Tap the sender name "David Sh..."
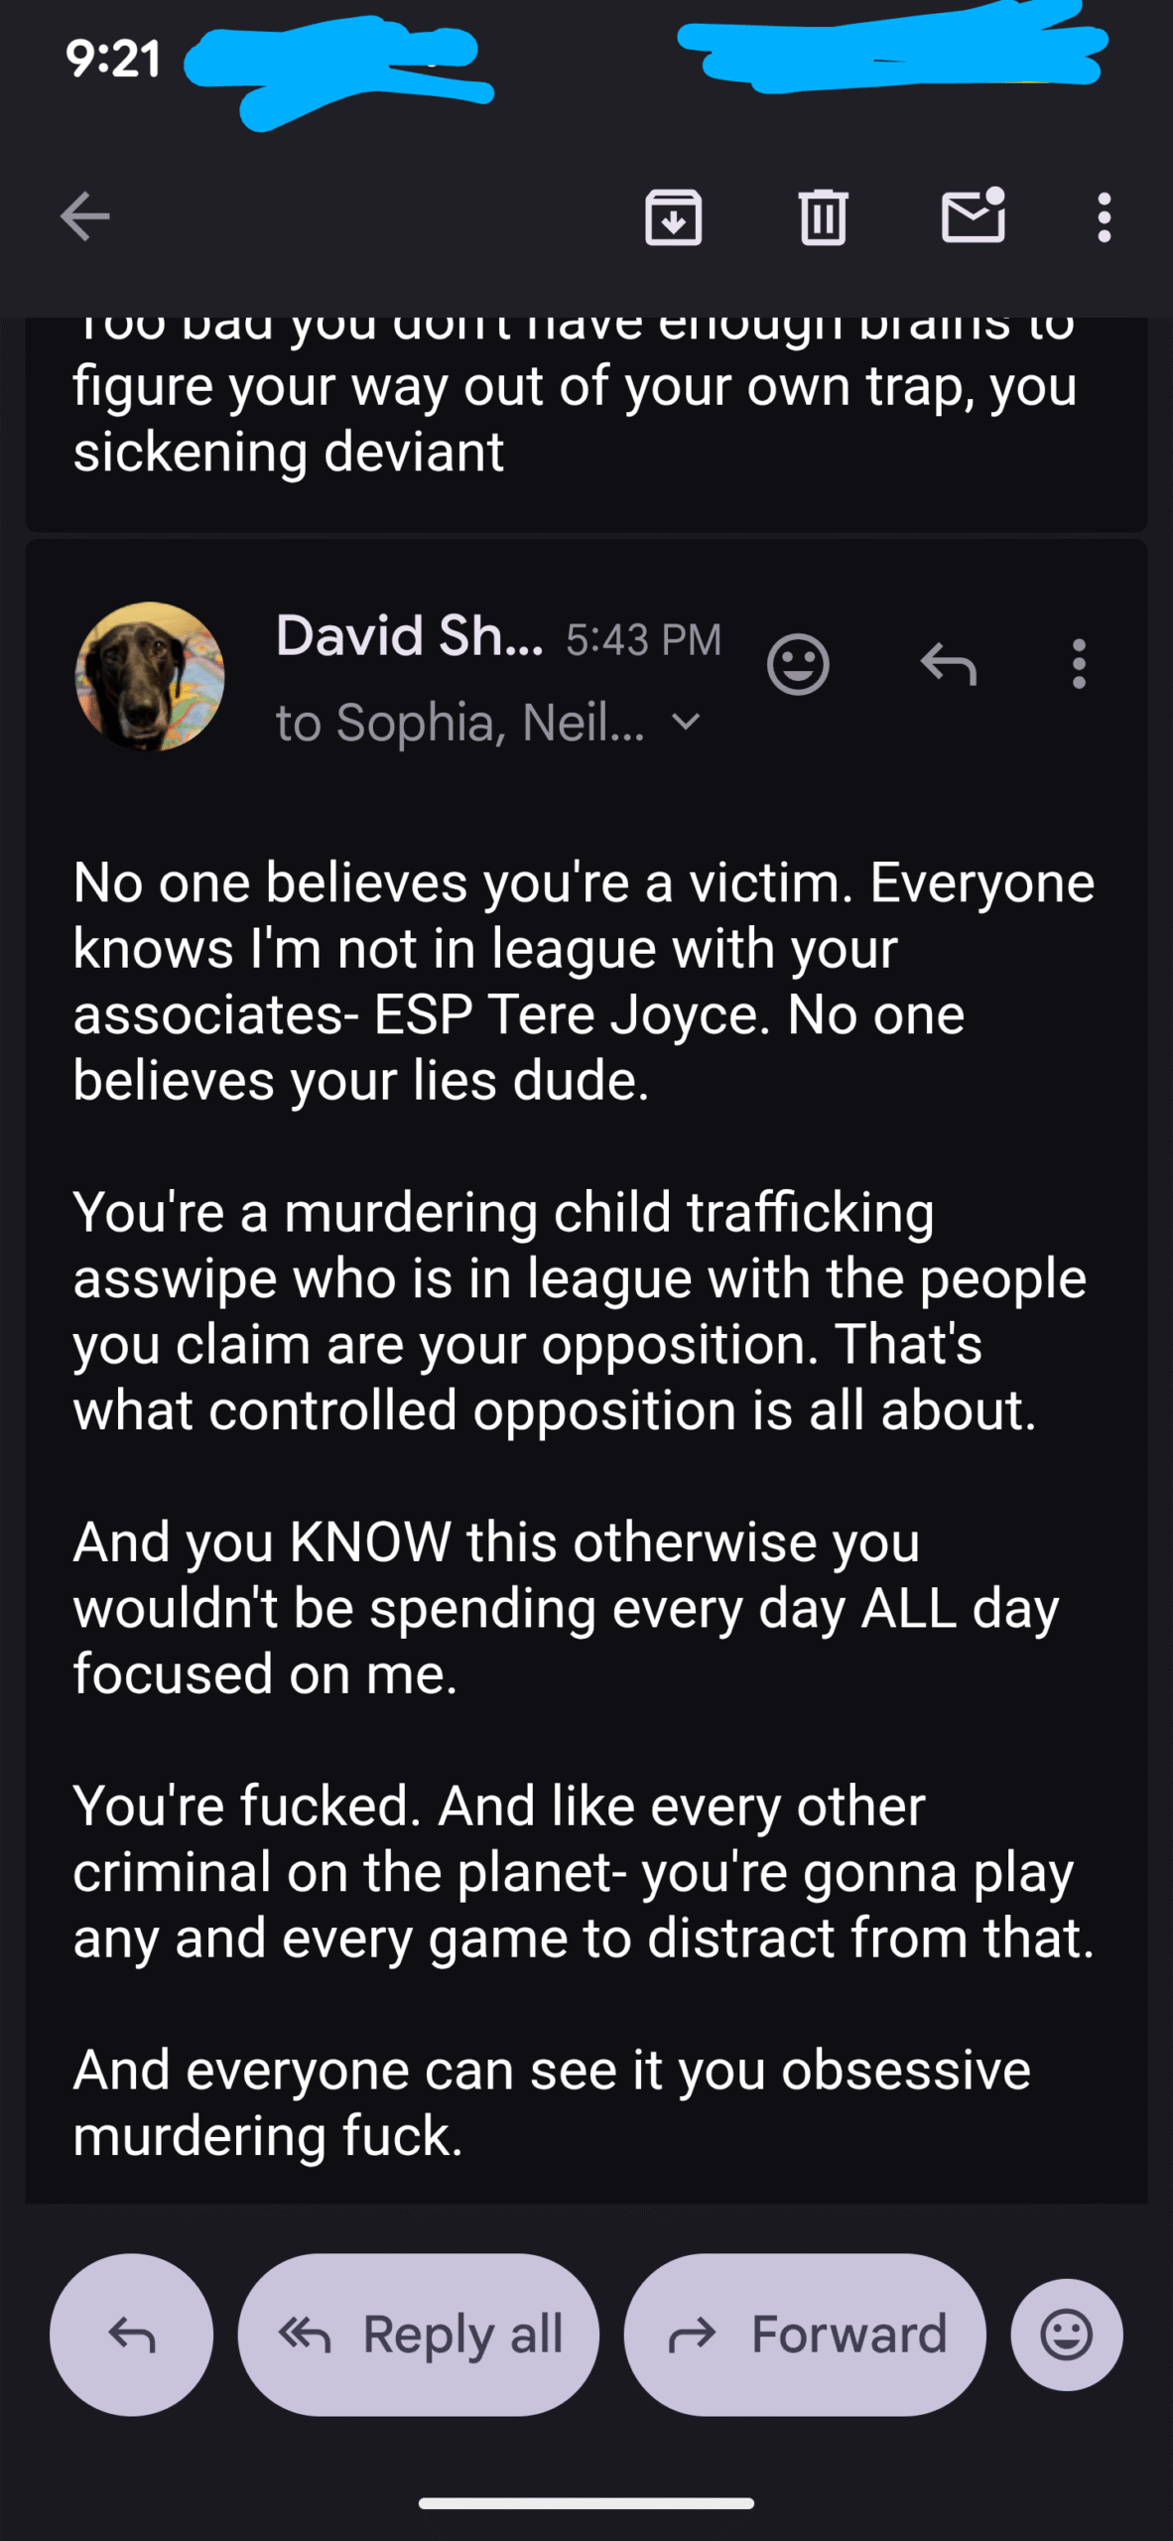Screen dimensions: 1173x2541 pyautogui.click(x=409, y=636)
